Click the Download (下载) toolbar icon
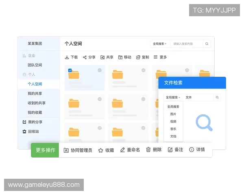Viewport: 244px width, 195px height. [x=67, y=57]
